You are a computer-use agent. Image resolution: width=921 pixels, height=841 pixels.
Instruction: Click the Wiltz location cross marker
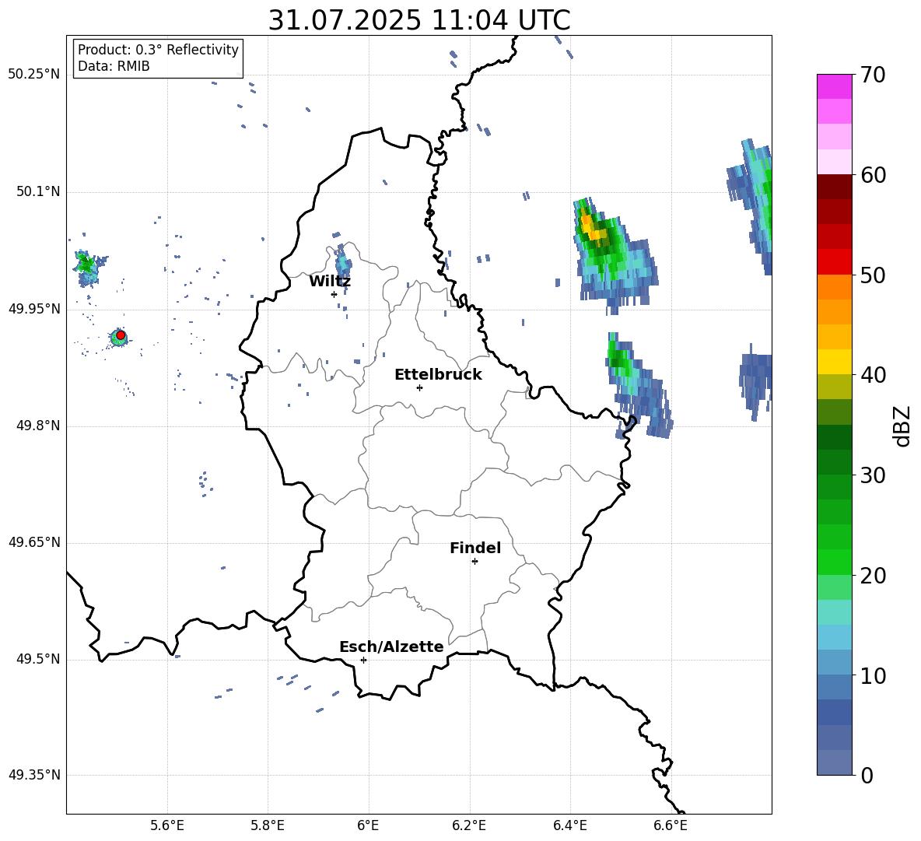(334, 294)
